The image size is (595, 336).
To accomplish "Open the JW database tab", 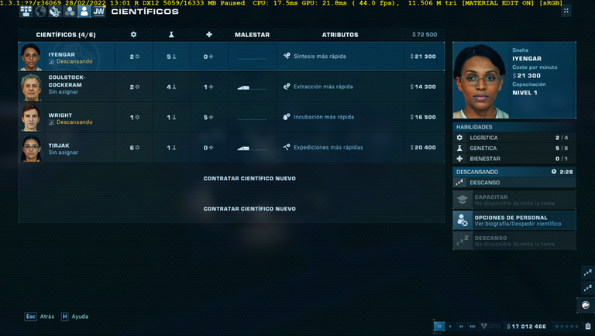I will (x=98, y=12).
